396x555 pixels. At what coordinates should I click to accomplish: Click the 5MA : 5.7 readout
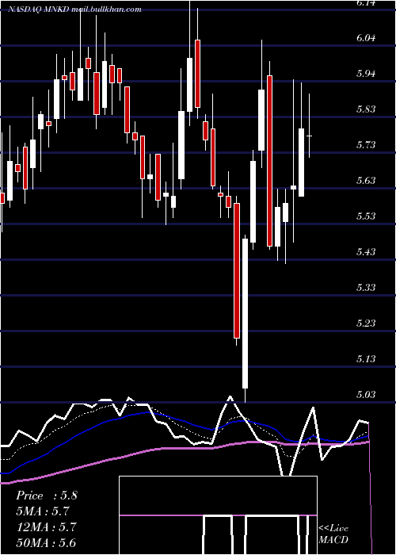(43, 511)
